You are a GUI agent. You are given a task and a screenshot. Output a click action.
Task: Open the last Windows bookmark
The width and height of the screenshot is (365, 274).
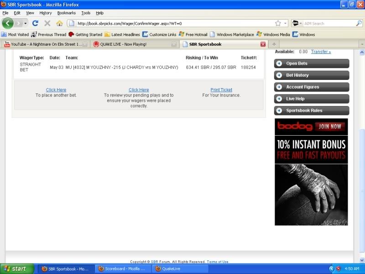(x=304, y=35)
